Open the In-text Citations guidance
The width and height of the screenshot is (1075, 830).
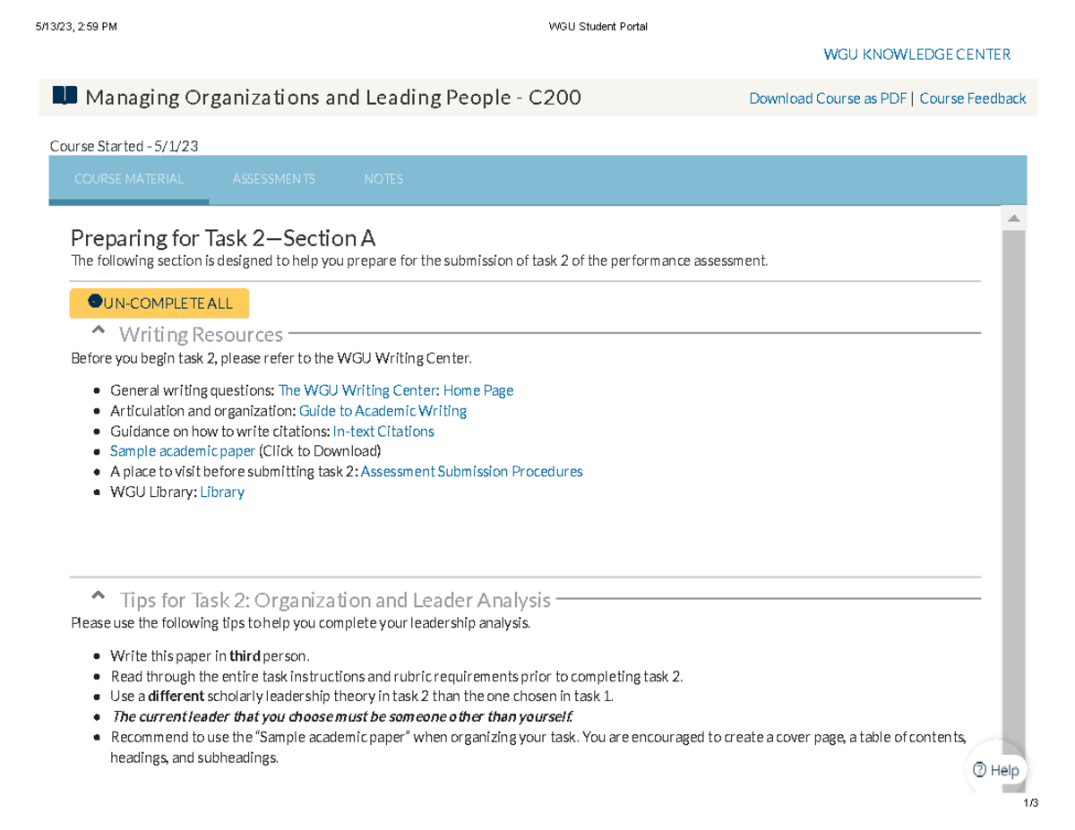(383, 431)
